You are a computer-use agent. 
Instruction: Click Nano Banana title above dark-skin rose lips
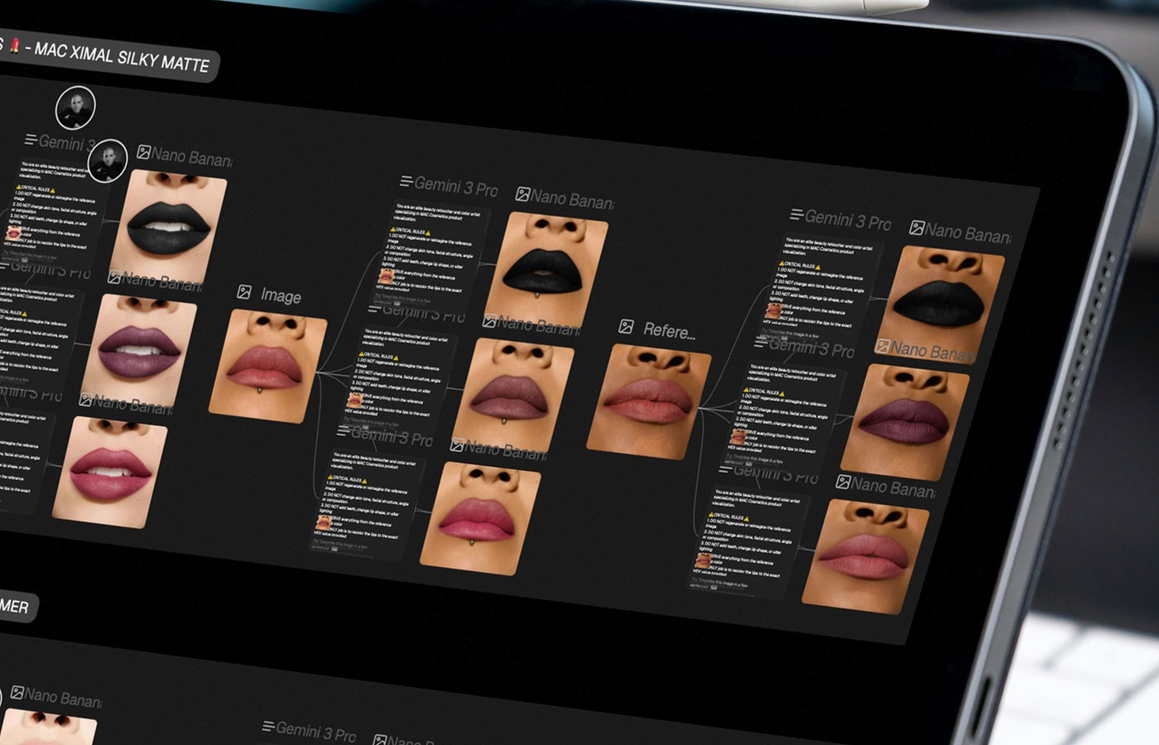(893, 487)
